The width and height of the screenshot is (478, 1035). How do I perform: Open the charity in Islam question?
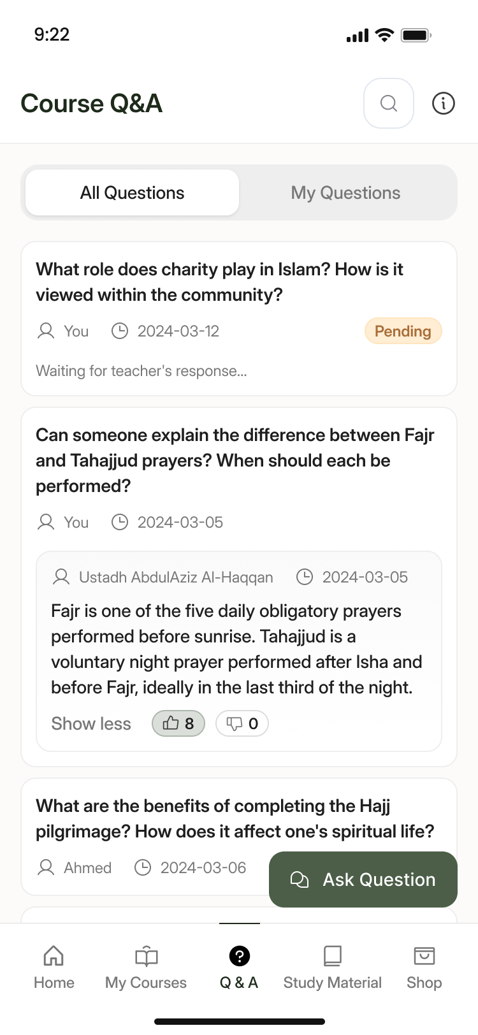tap(219, 282)
